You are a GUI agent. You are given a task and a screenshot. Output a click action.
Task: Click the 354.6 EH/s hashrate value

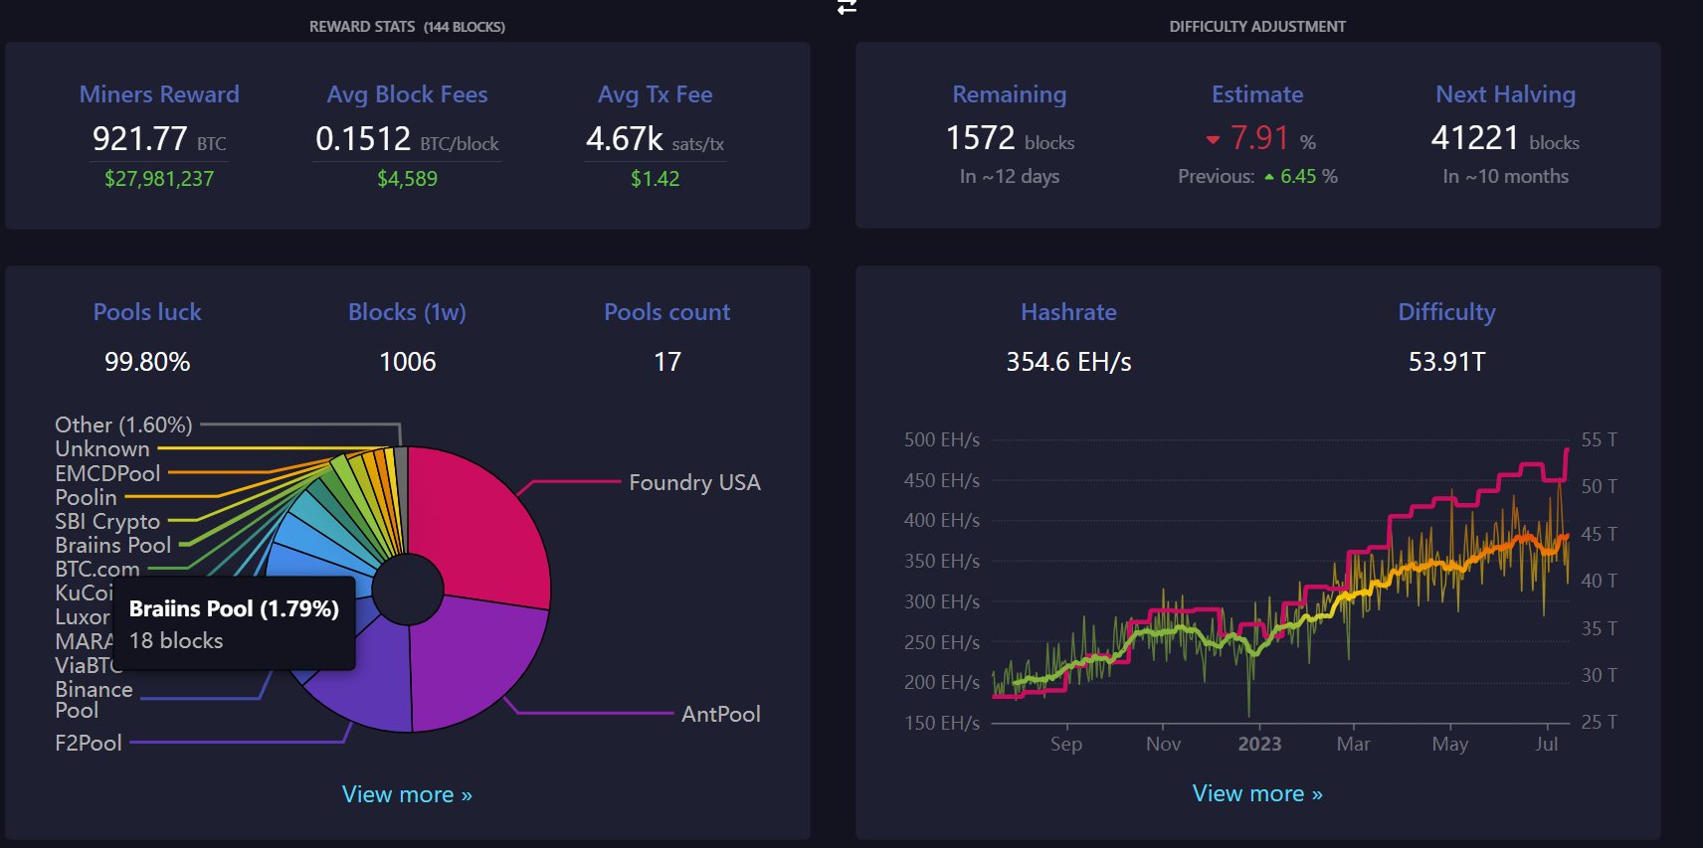click(1068, 362)
